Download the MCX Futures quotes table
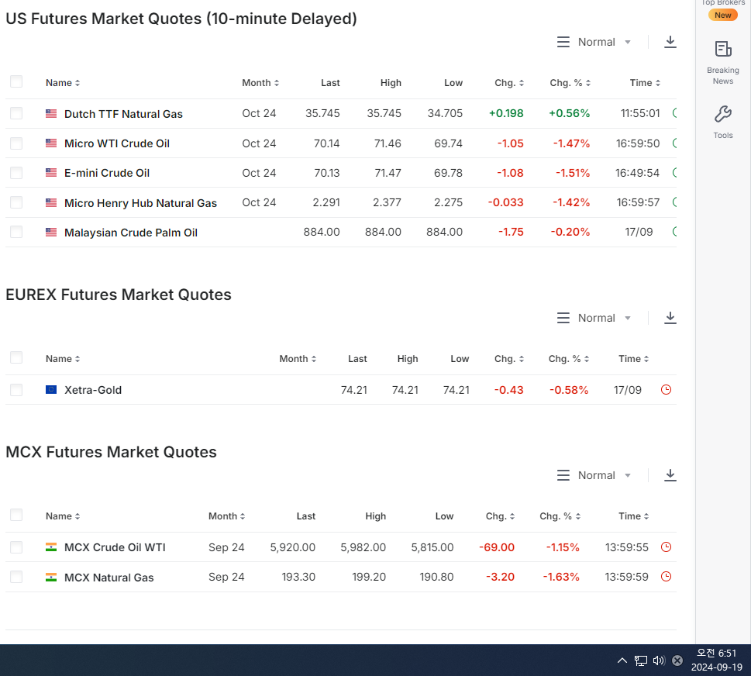This screenshot has width=751, height=676. coord(670,474)
